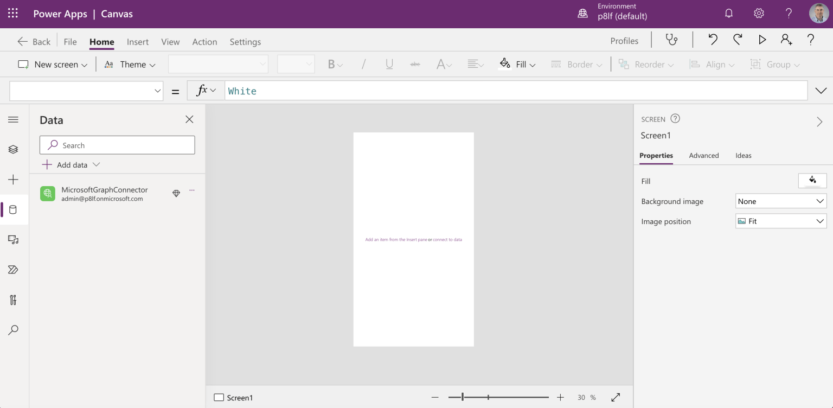The width and height of the screenshot is (833, 408).
Task: Switch to the Advanced tab
Action: click(x=703, y=155)
